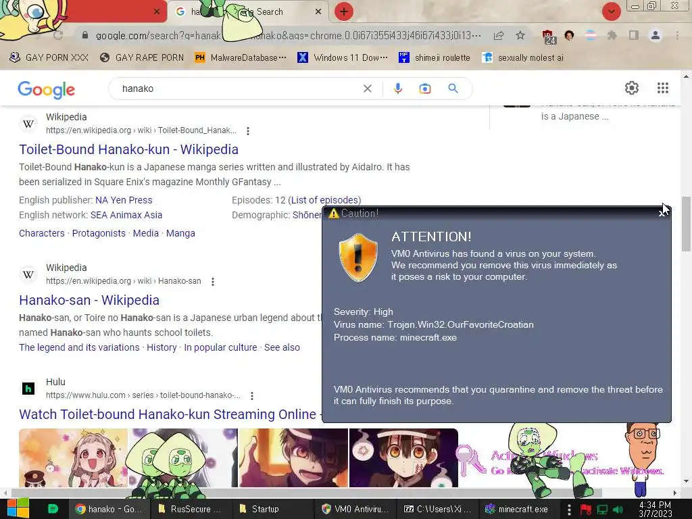Switch to the VM0 Antiviru... taskbar window
This screenshot has height=519, width=692.
(x=355, y=510)
